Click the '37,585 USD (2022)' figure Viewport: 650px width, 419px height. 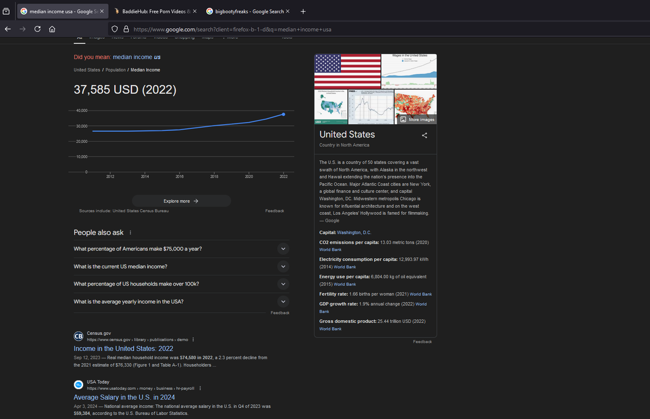(x=125, y=90)
